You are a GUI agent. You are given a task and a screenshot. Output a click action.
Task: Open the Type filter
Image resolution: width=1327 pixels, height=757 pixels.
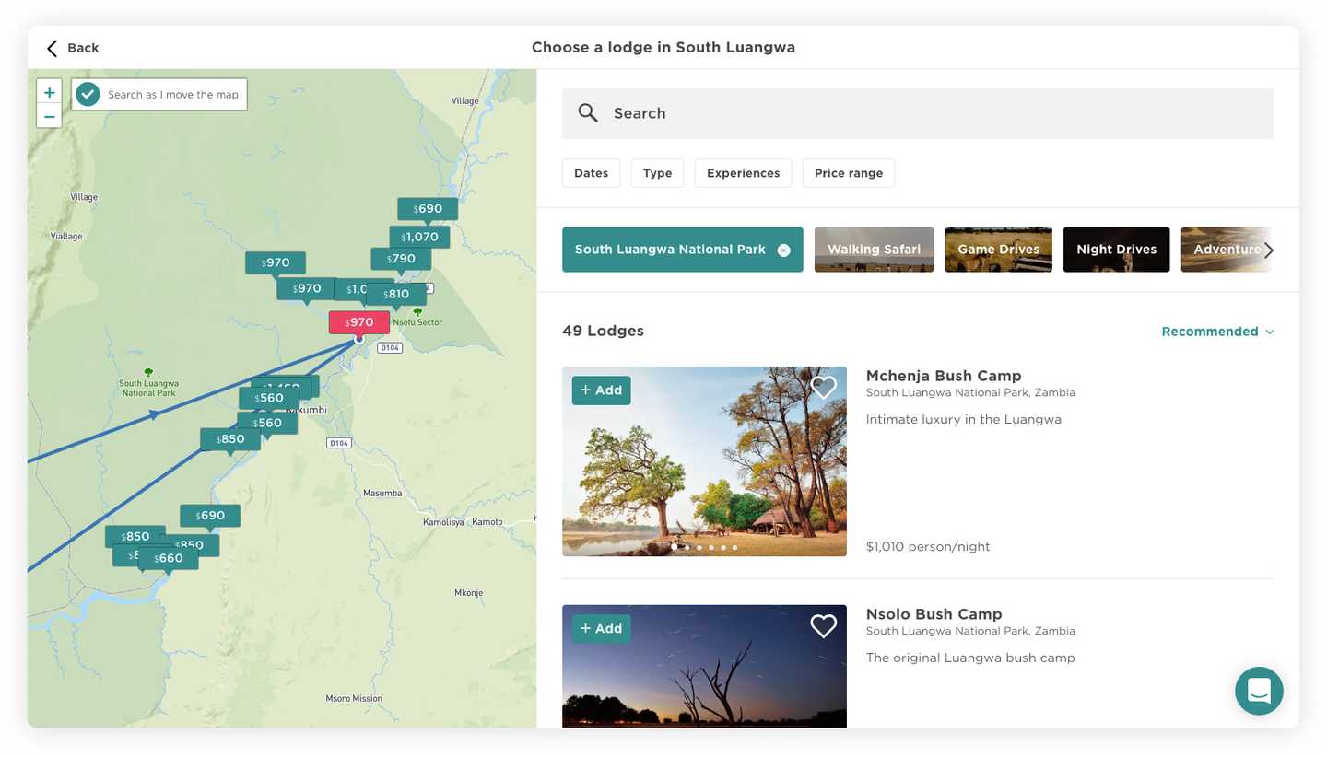pos(657,173)
